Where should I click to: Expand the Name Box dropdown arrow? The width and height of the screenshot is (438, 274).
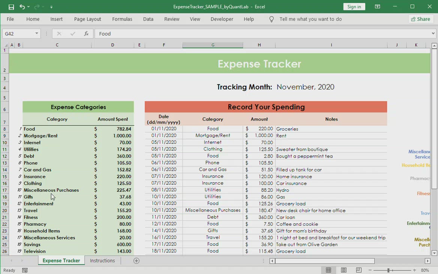[x=36, y=34]
